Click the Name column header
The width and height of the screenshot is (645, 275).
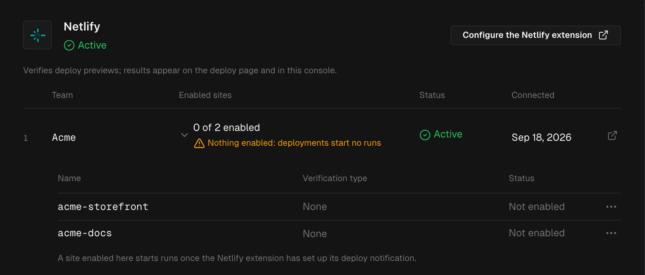click(x=69, y=178)
